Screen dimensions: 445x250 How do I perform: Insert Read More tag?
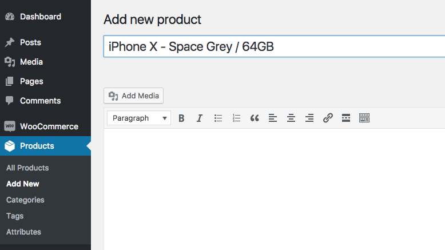click(345, 118)
